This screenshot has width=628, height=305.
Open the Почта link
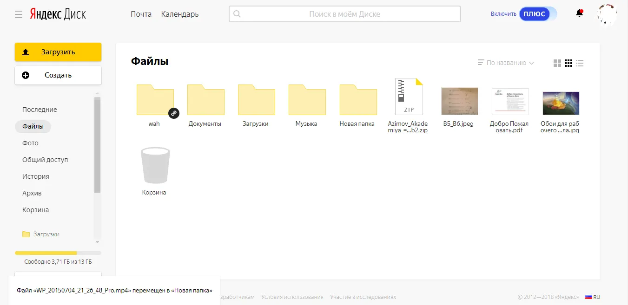coord(141,14)
